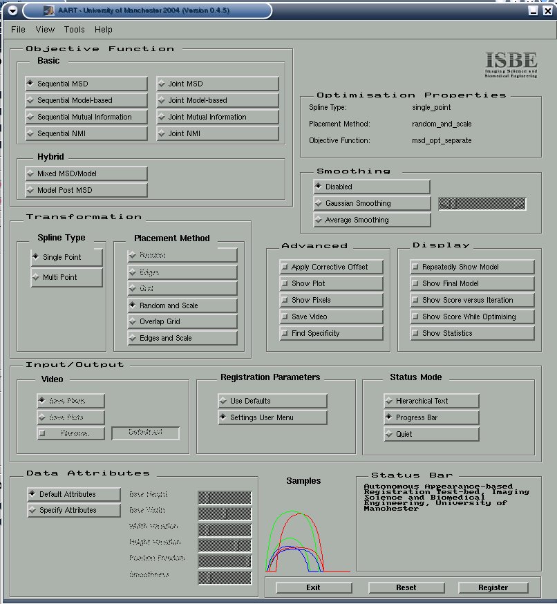The height and width of the screenshot is (604, 557).
Task: Click the Register button
Action: point(493,587)
